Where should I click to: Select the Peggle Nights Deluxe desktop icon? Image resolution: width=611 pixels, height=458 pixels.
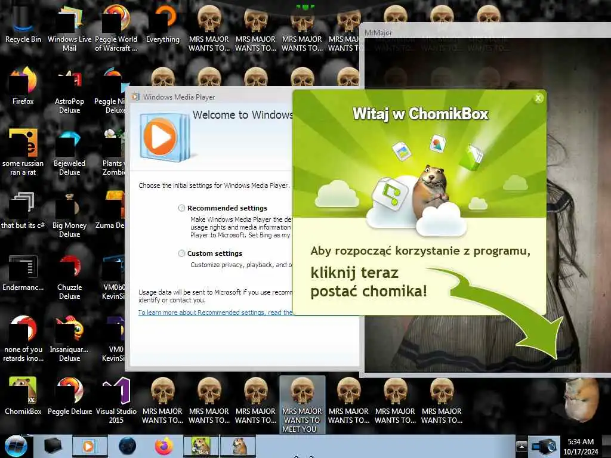[110, 91]
